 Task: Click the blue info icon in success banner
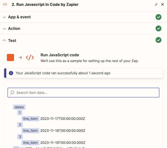pos(11,73)
